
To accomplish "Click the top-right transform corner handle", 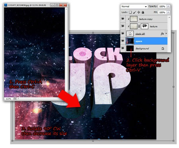I will click(x=173, y=32).
